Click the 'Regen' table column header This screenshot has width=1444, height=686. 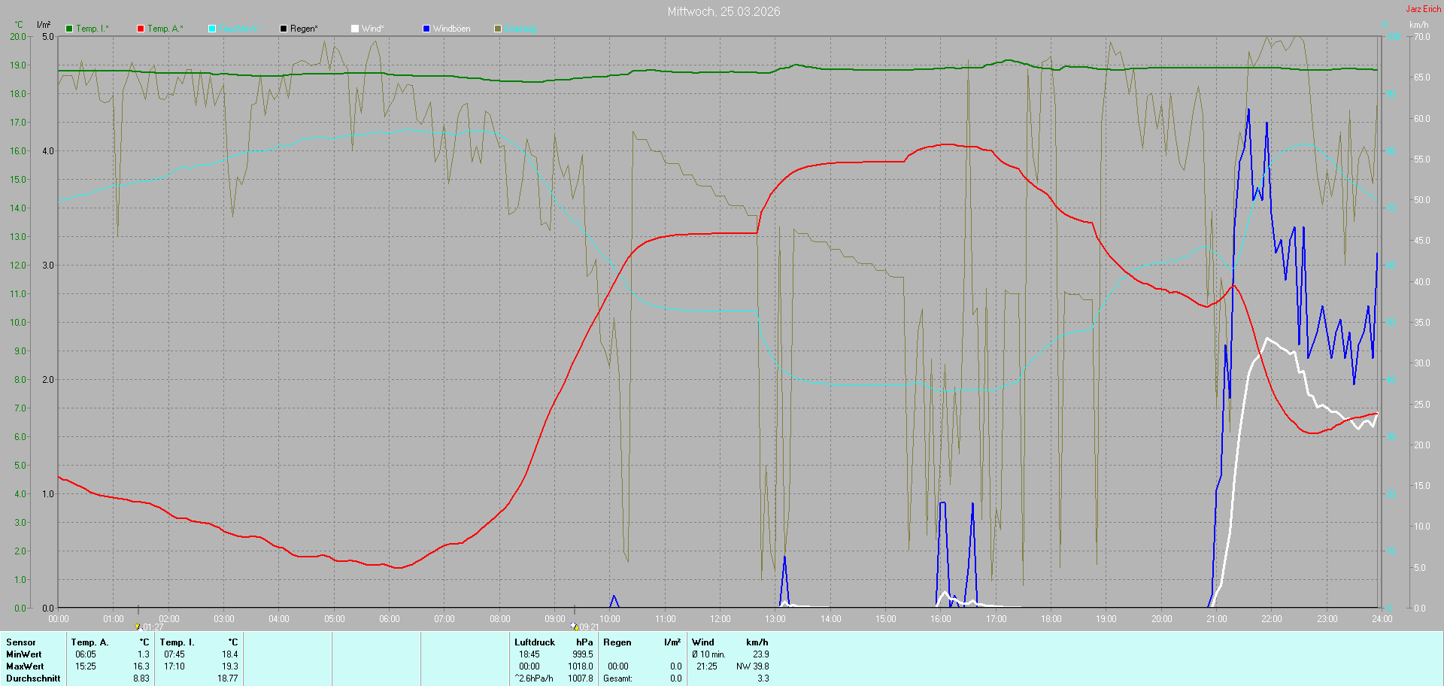point(617,642)
